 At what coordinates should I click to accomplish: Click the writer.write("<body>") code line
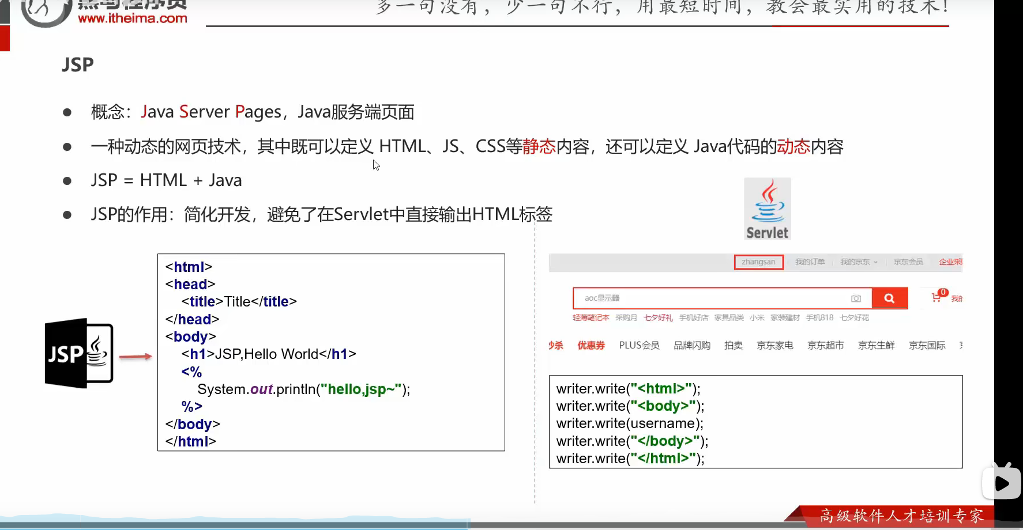pos(630,406)
